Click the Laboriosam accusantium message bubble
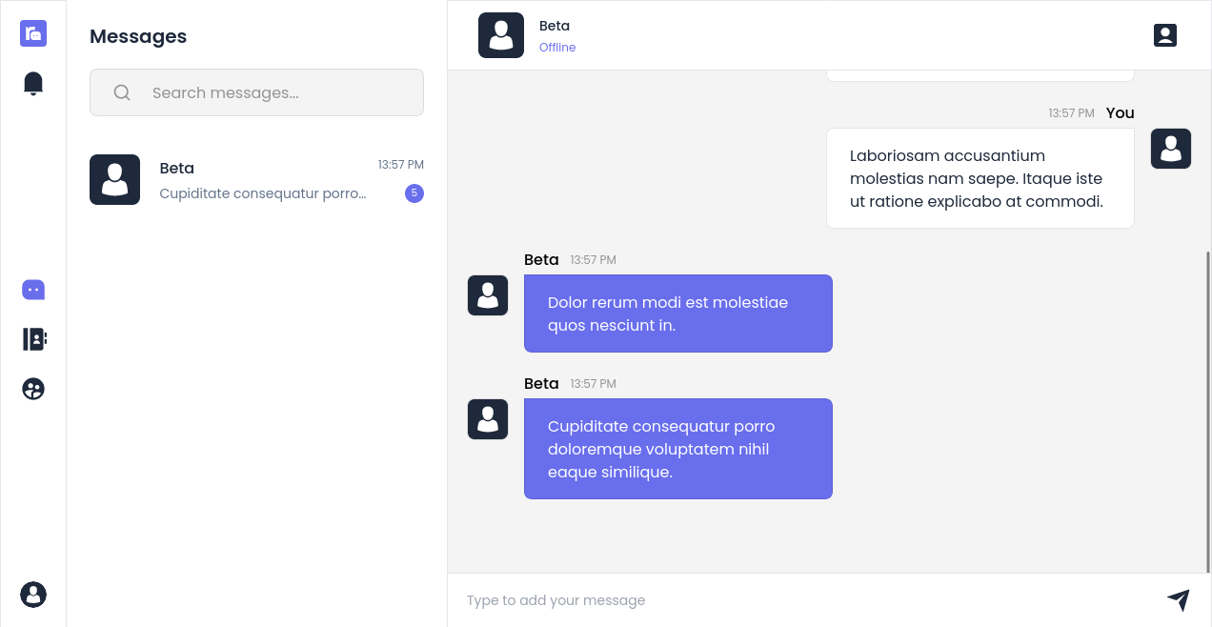 coord(980,178)
